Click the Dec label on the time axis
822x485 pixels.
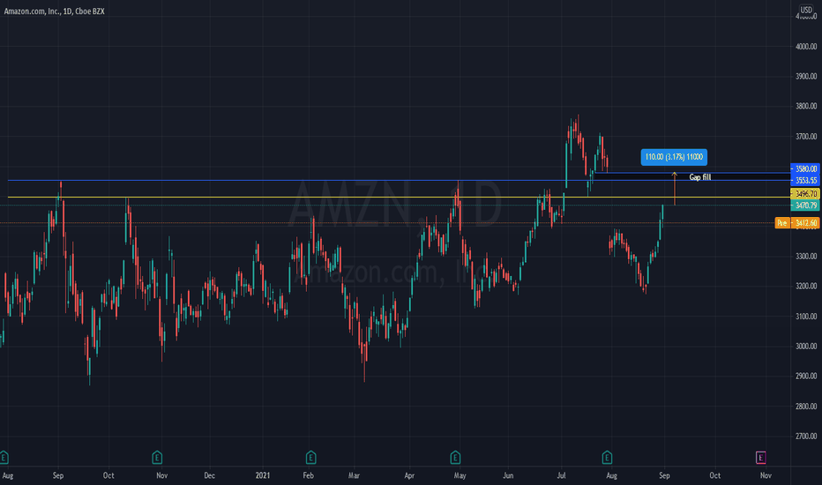209,475
